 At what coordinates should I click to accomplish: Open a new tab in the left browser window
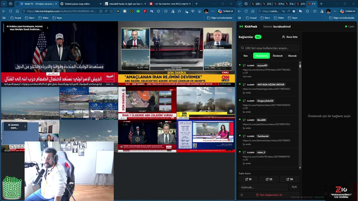coord(196,4)
